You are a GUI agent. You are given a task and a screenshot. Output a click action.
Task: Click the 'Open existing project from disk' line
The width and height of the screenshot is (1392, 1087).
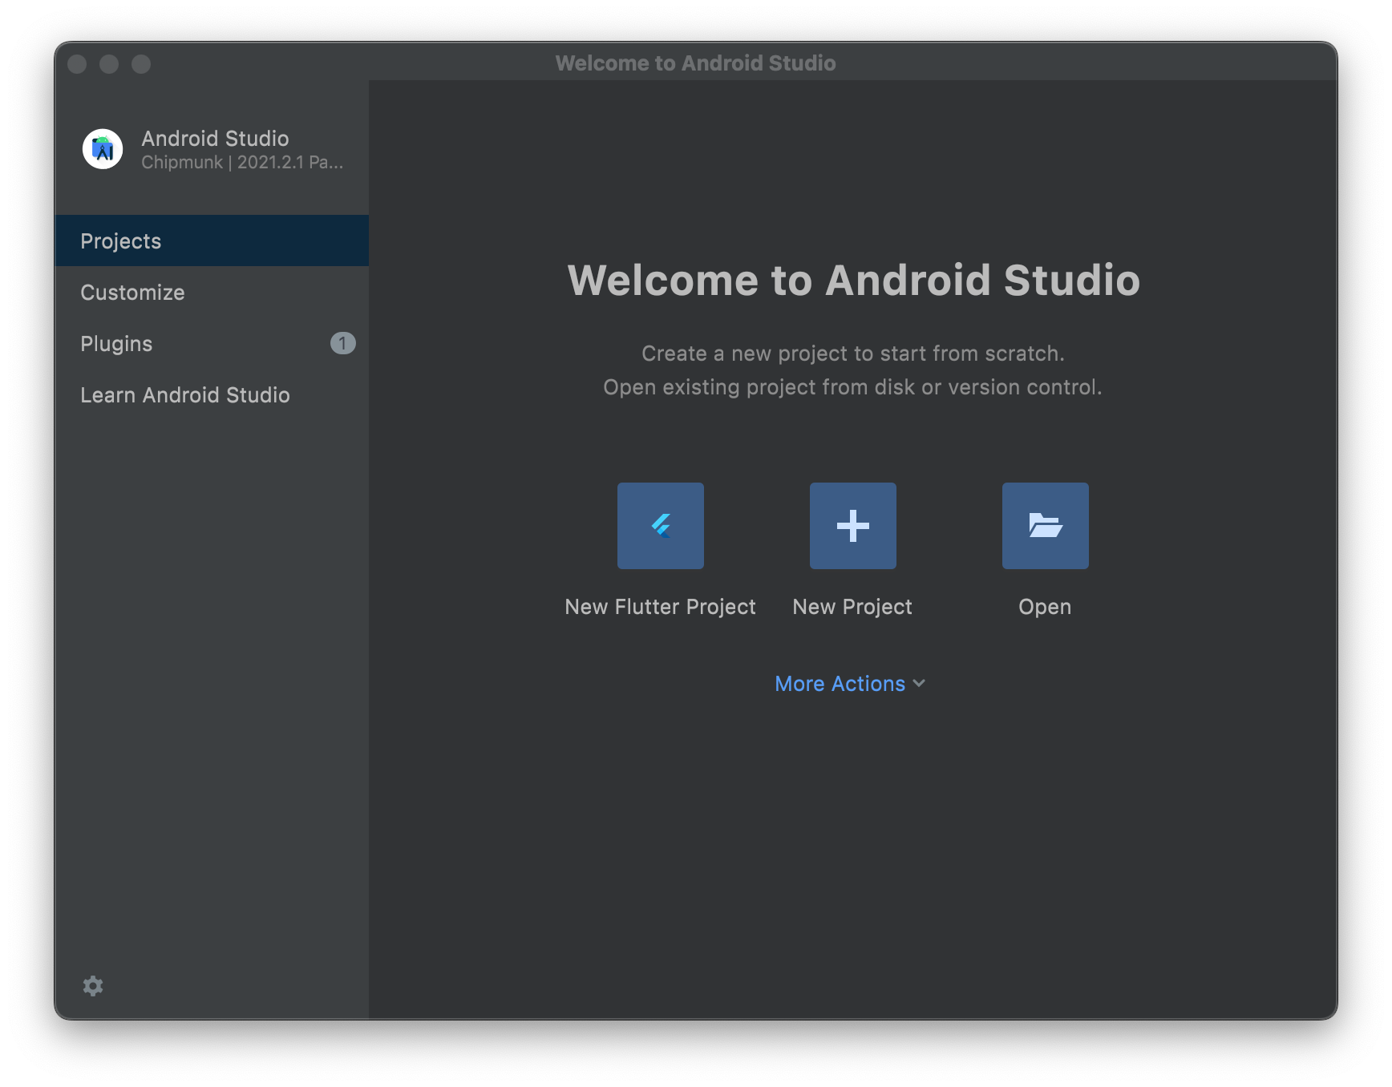coord(852,387)
